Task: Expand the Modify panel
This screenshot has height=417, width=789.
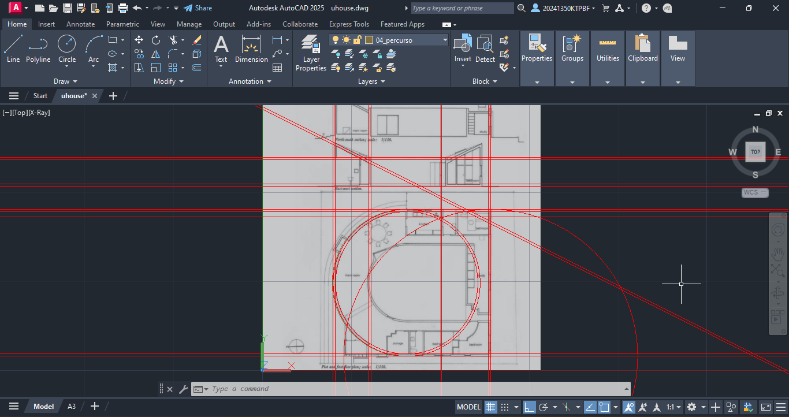Action: pyautogui.click(x=169, y=81)
